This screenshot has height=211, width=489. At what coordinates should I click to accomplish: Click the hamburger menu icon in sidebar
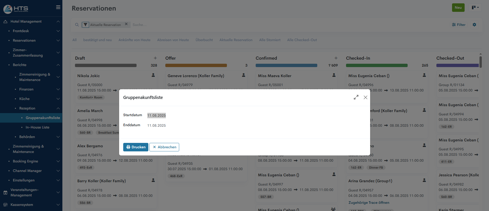58,7
